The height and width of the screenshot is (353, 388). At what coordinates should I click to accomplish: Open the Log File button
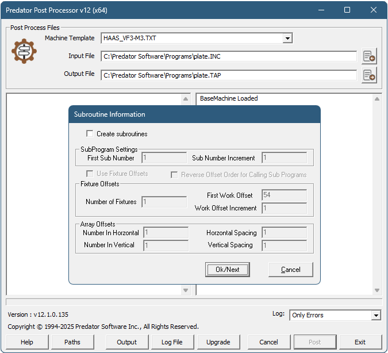[x=171, y=342]
